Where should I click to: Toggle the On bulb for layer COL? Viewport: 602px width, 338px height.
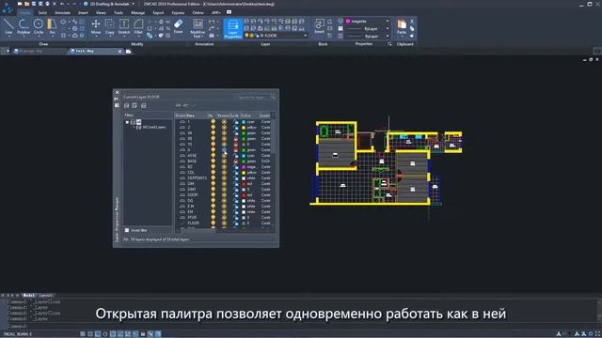click(x=214, y=173)
